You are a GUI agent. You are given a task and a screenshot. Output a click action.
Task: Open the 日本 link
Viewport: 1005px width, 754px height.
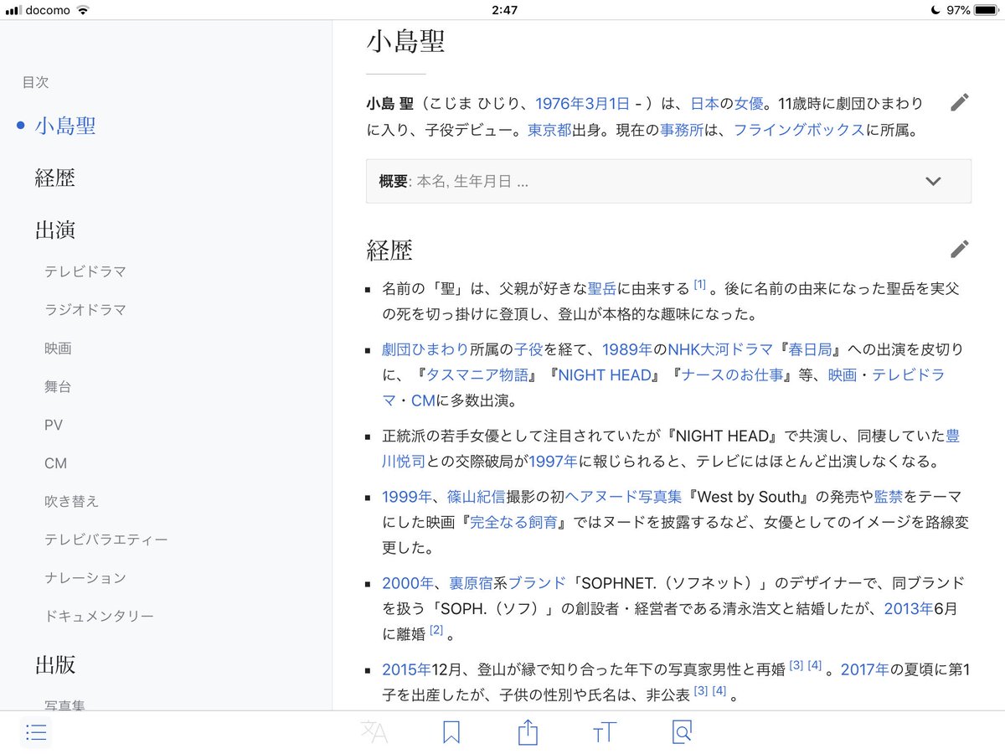[x=704, y=104]
